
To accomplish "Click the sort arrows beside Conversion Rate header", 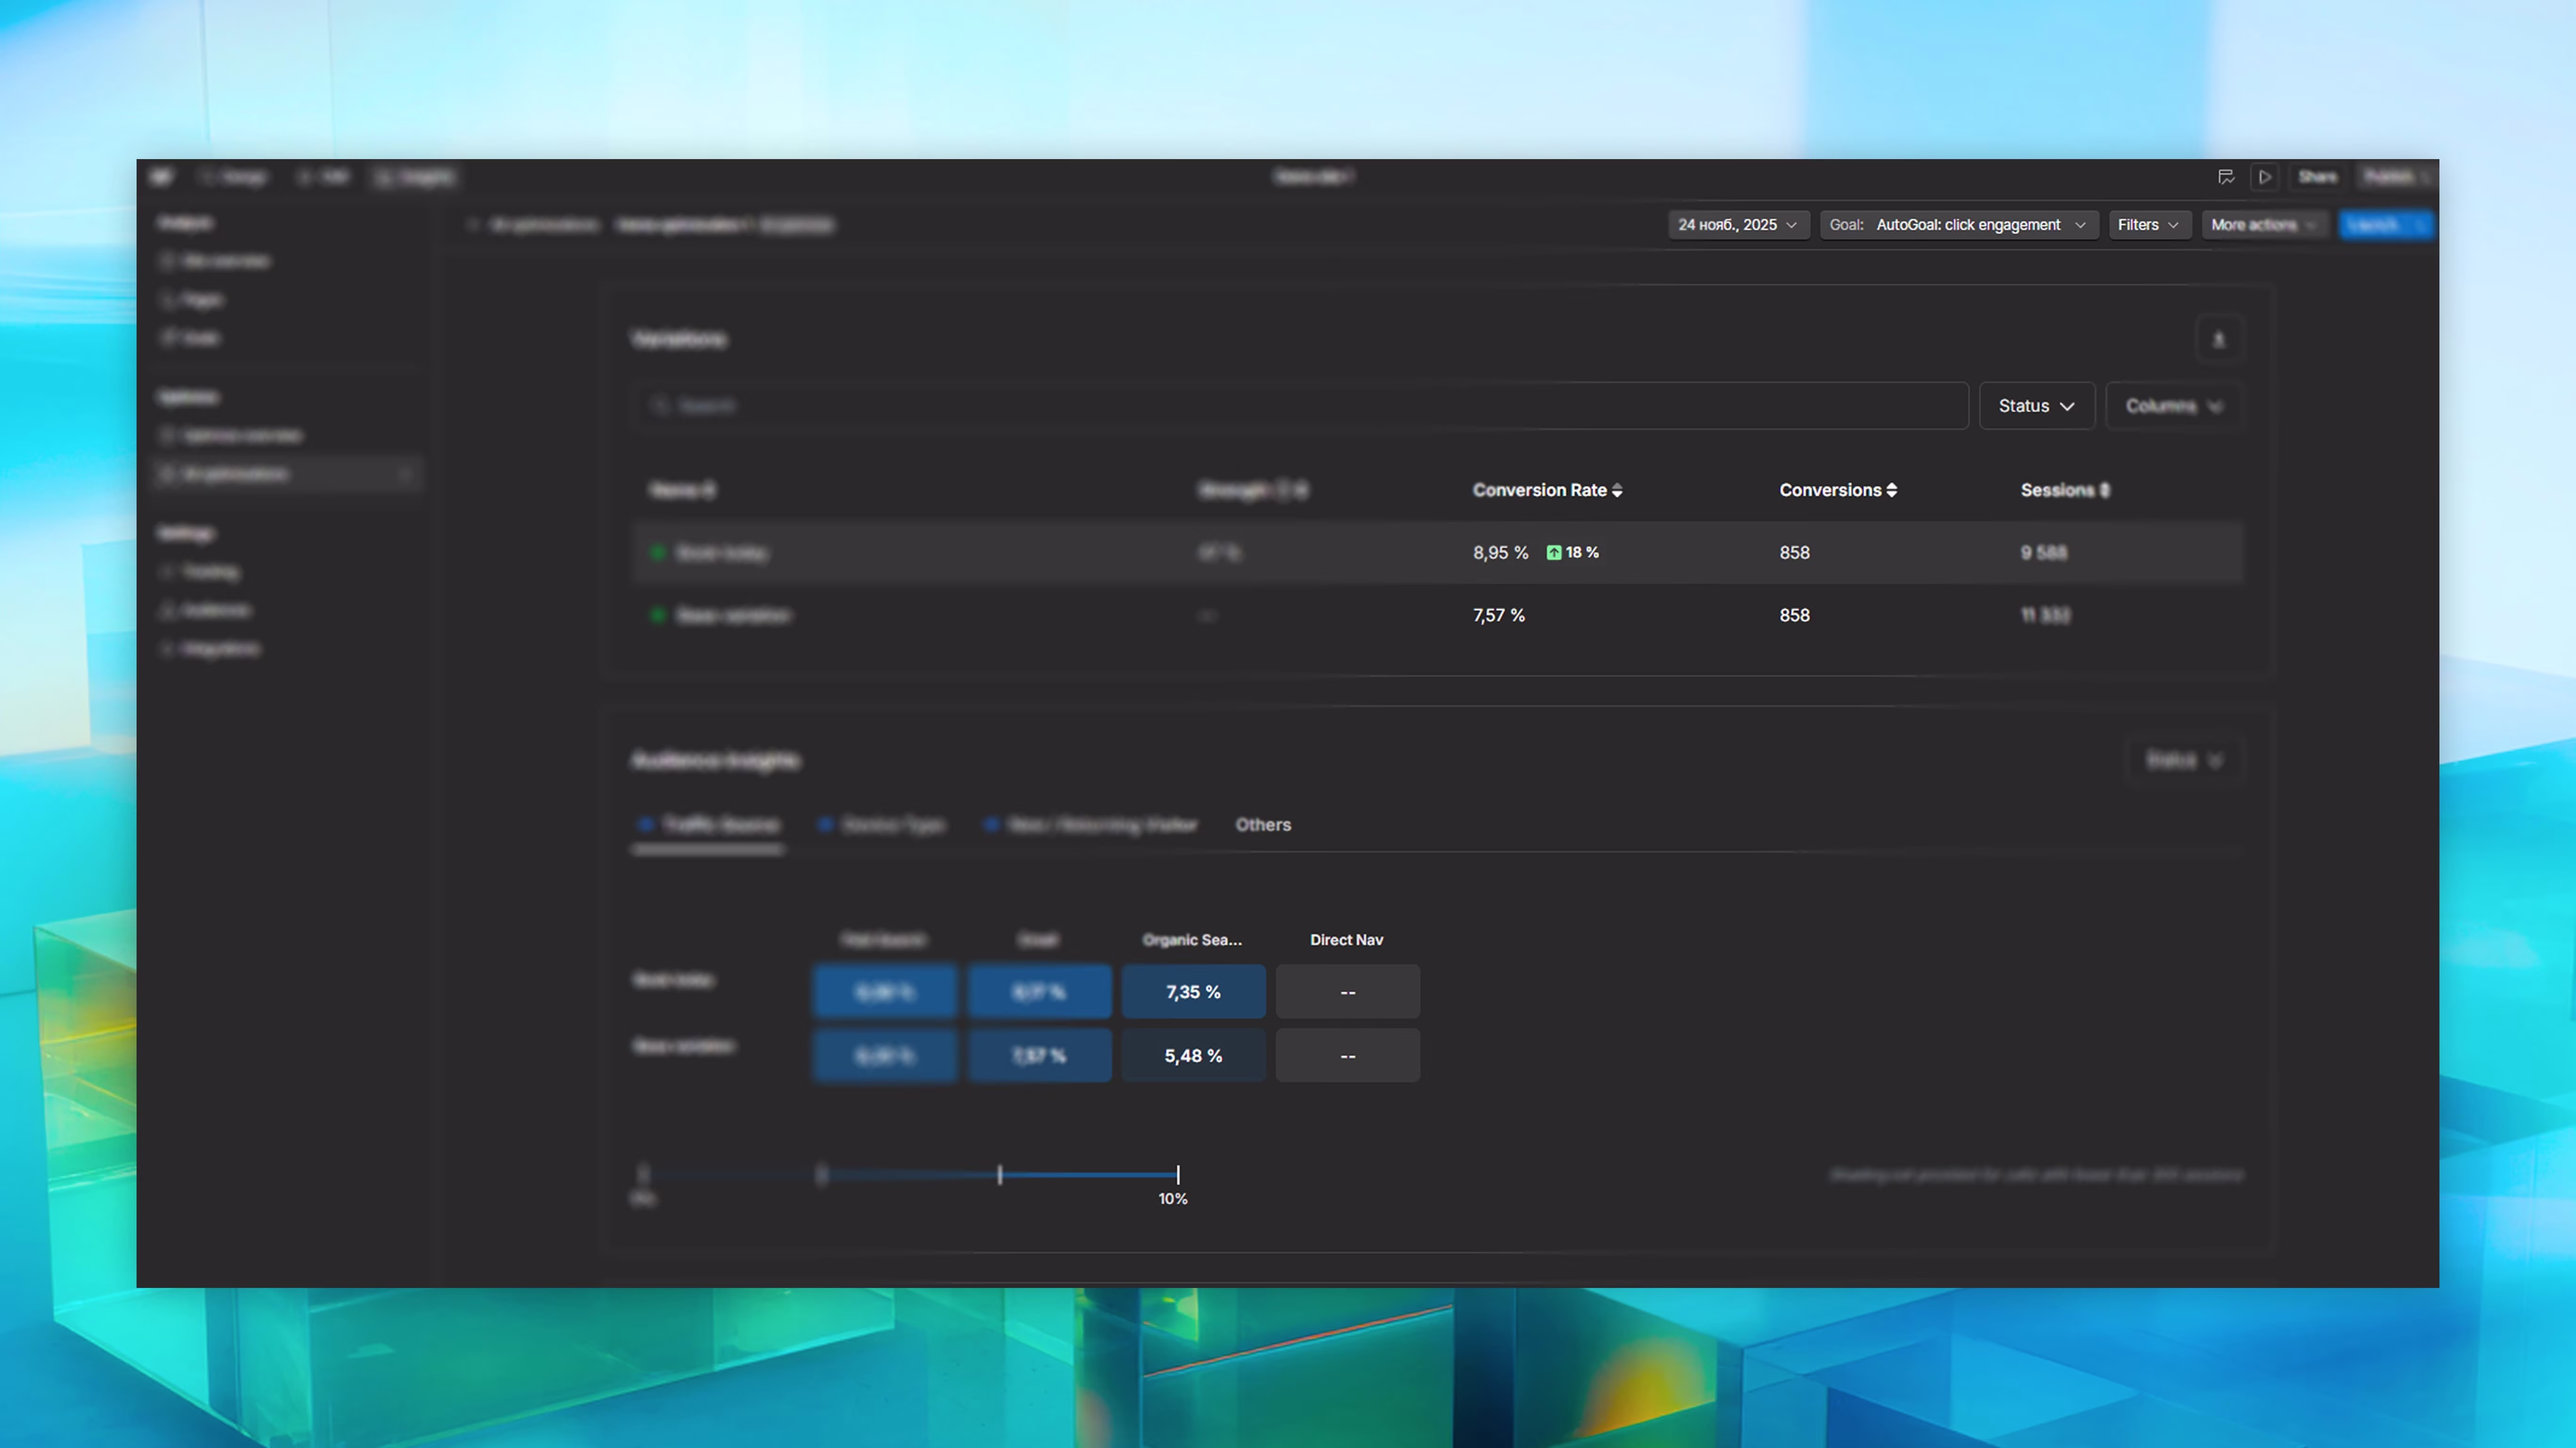I will coord(1617,490).
